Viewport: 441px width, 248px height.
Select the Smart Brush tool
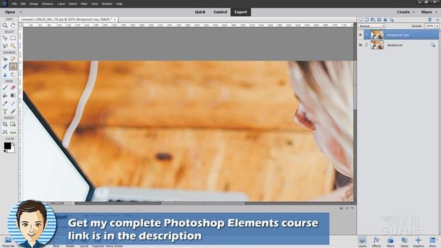click(5, 67)
